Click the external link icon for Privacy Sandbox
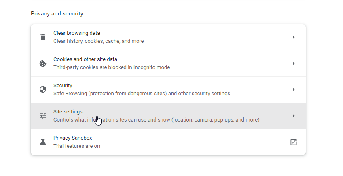The height and width of the screenshot is (176, 343). coord(294,142)
